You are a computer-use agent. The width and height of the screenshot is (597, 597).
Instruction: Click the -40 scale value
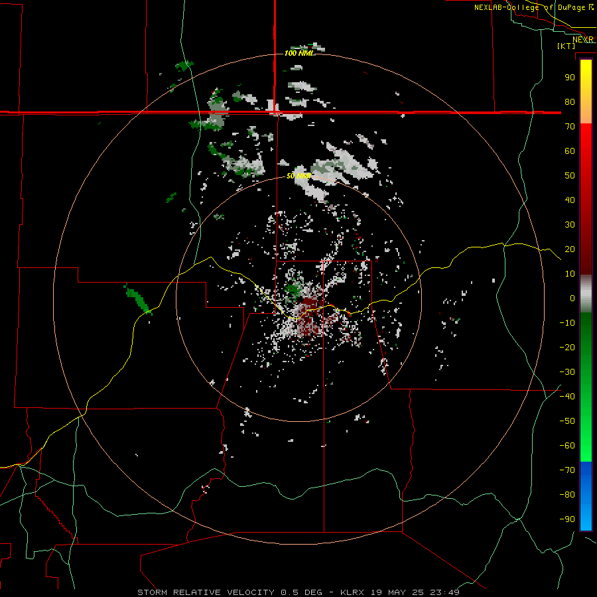click(567, 397)
